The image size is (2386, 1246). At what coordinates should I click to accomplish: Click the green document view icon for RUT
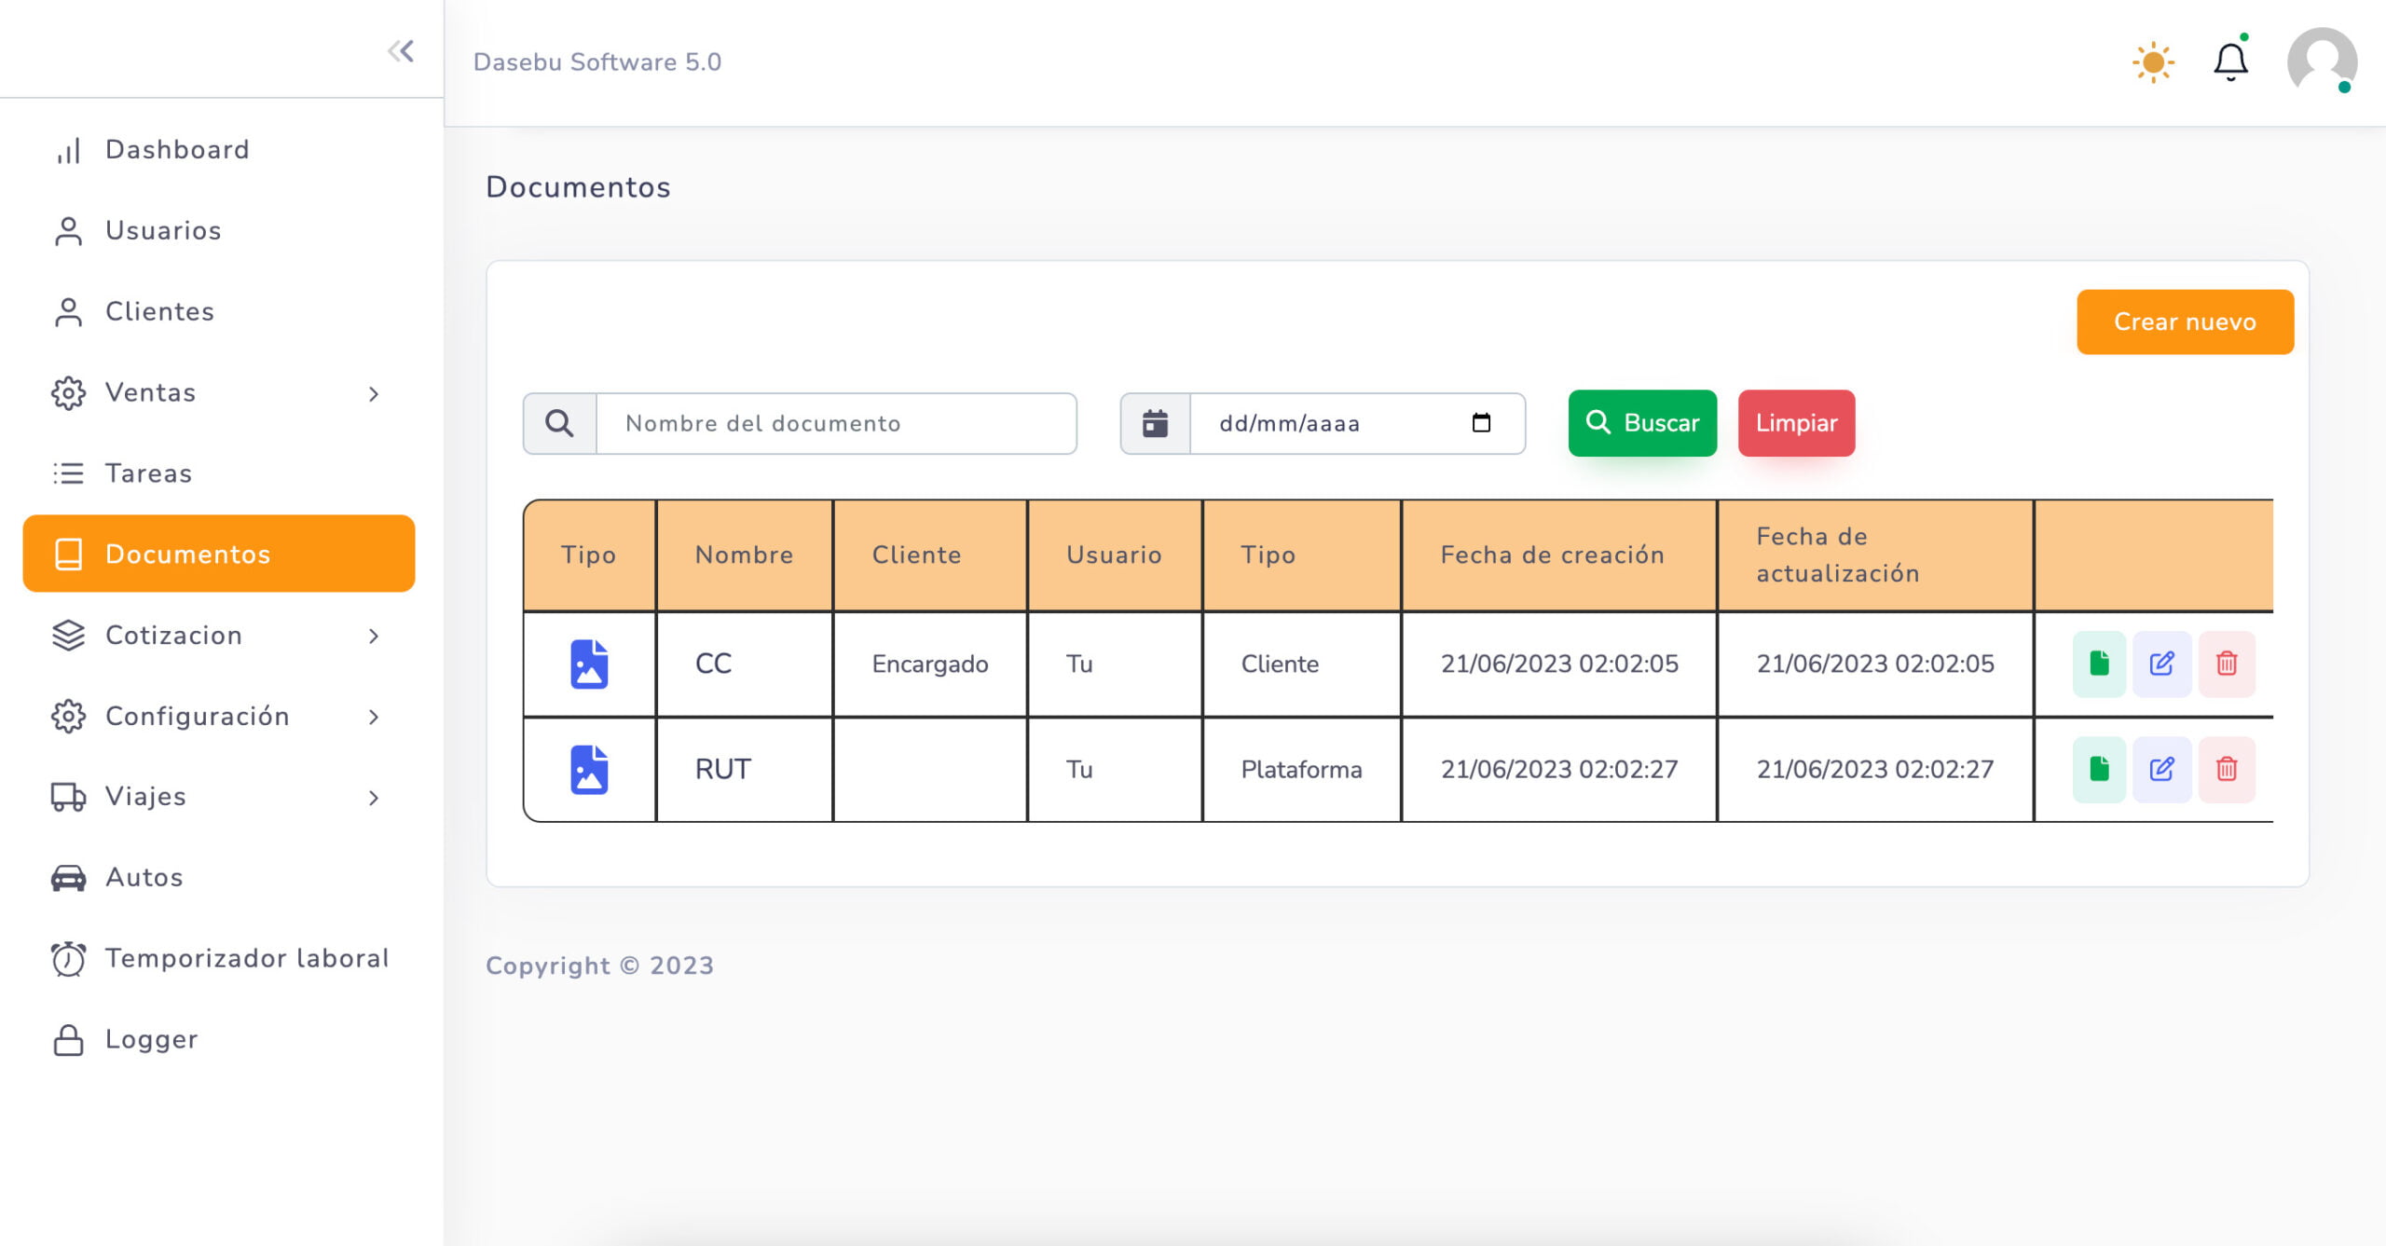pyautogui.click(x=2099, y=770)
